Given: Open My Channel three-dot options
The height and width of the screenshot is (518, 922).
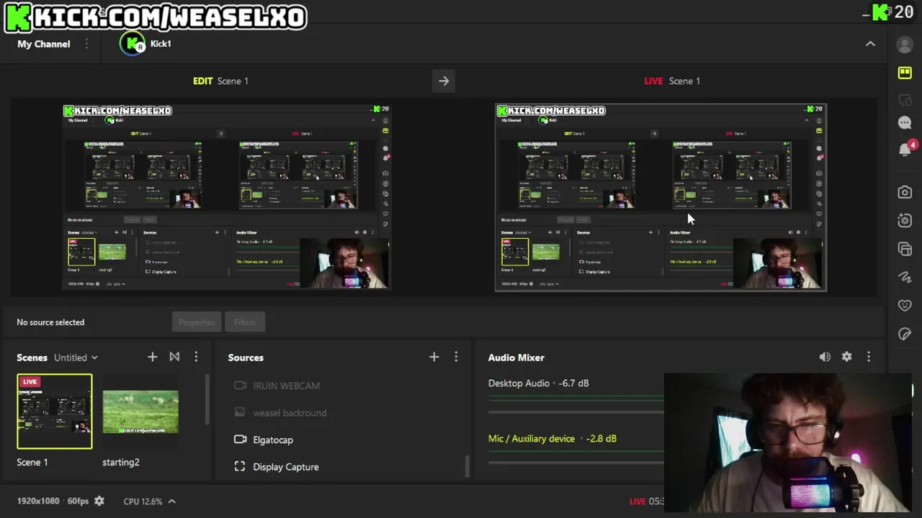Looking at the screenshot, I should pyautogui.click(x=86, y=44).
